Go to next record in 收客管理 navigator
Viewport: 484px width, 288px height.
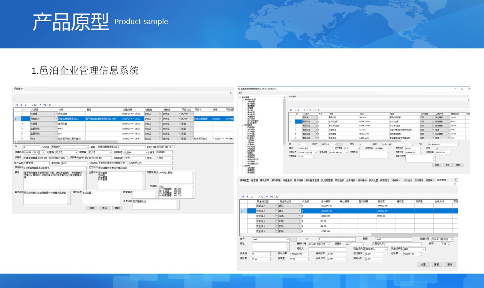(x=267, y=196)
